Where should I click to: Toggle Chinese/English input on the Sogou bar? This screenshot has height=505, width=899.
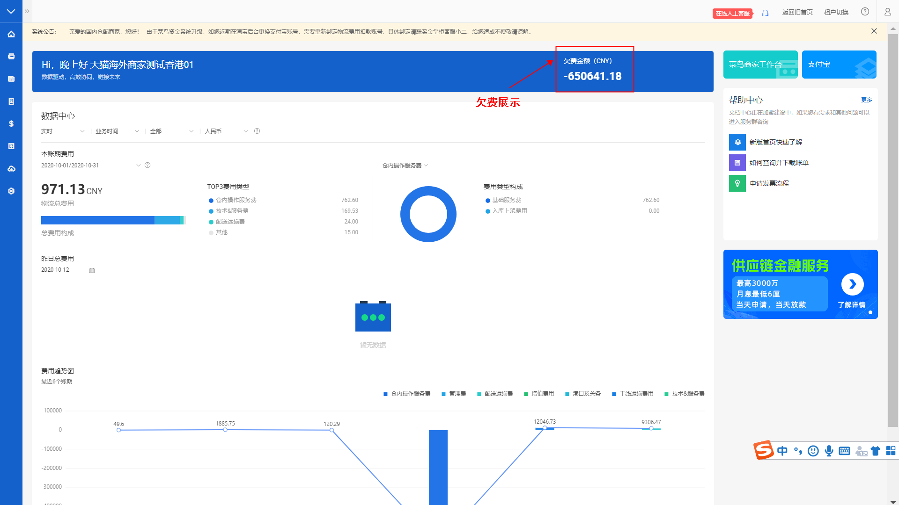click(x=782, y=451)
